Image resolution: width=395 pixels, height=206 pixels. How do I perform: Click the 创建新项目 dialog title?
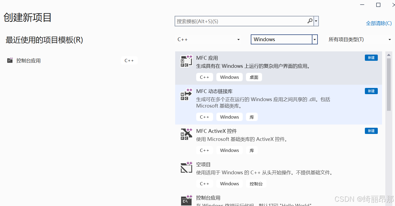(27, 17)
